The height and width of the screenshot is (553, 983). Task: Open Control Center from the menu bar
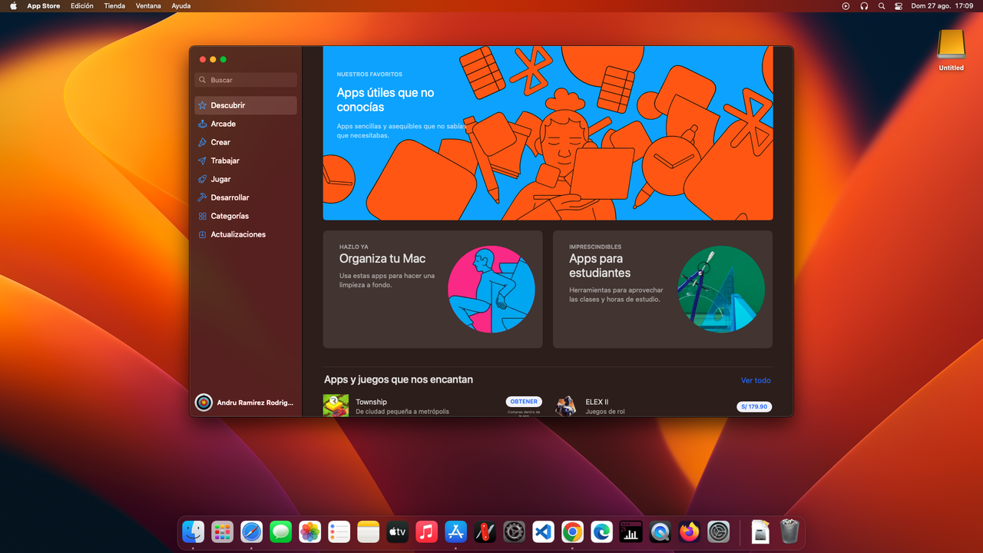coord(898,5)
